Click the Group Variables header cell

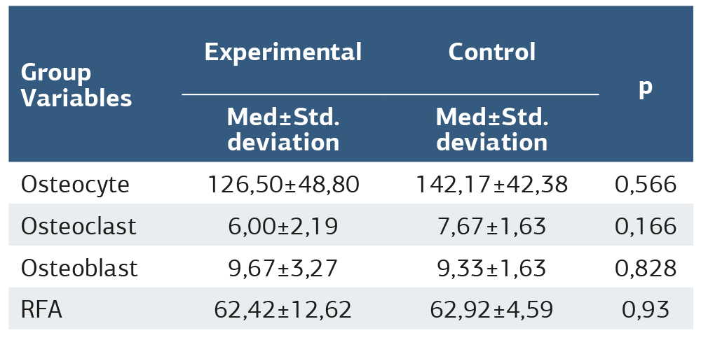click(76, 85)
